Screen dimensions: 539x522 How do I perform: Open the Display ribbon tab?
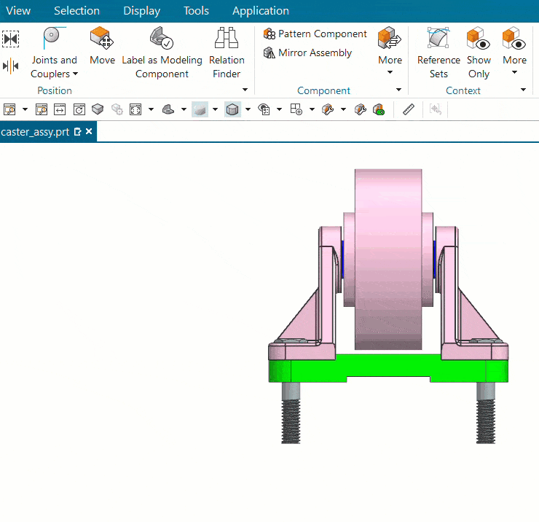coord(141,10)
